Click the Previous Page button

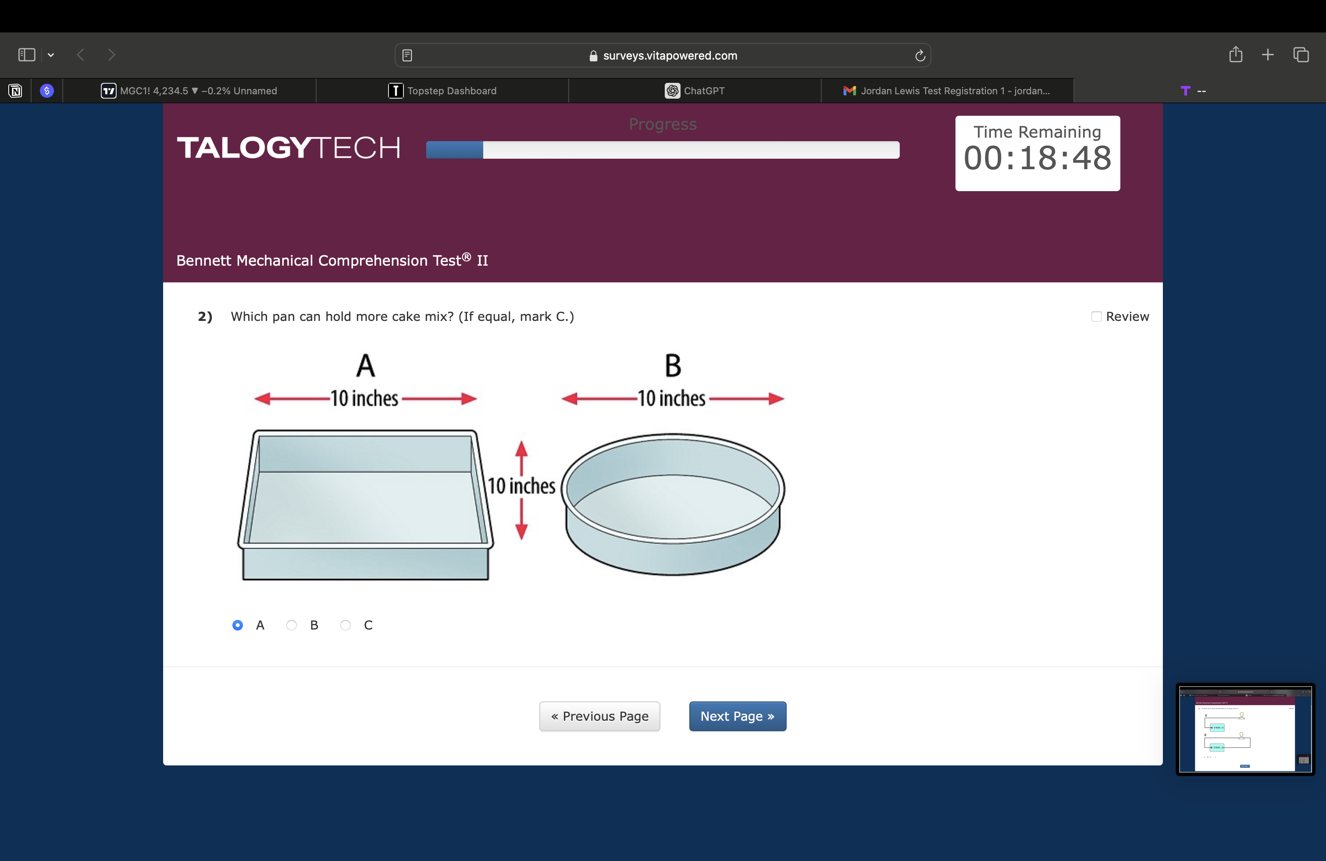click(599, 716)
